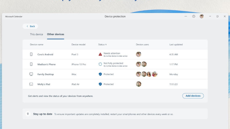Click the Needs attention status text
Viewport: 230px width, 129px height.
pyautogui.click(x=112, y=53)
